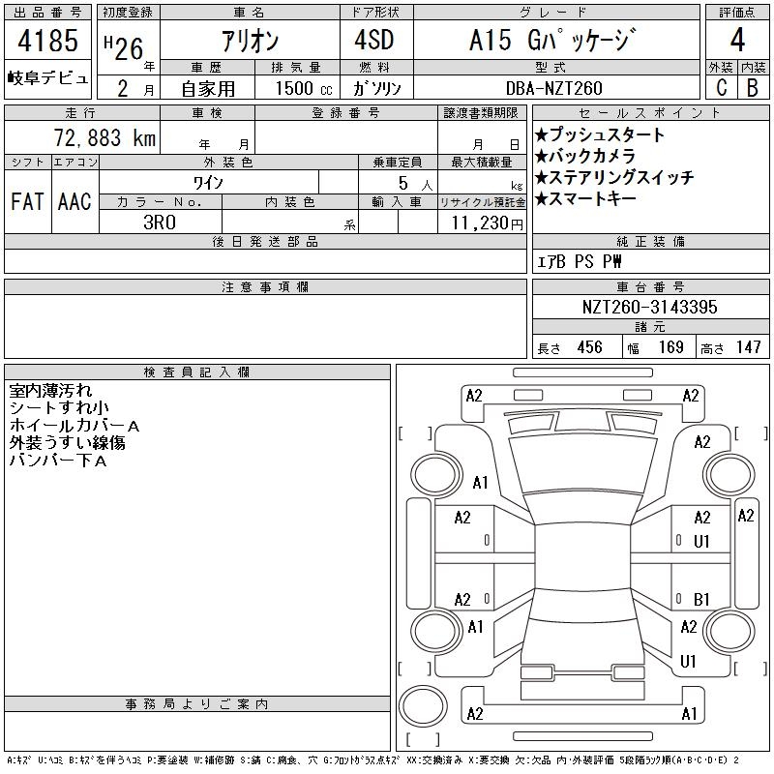
Task: Click the chassis number NZT260-3143395
Action: point(649,307)
